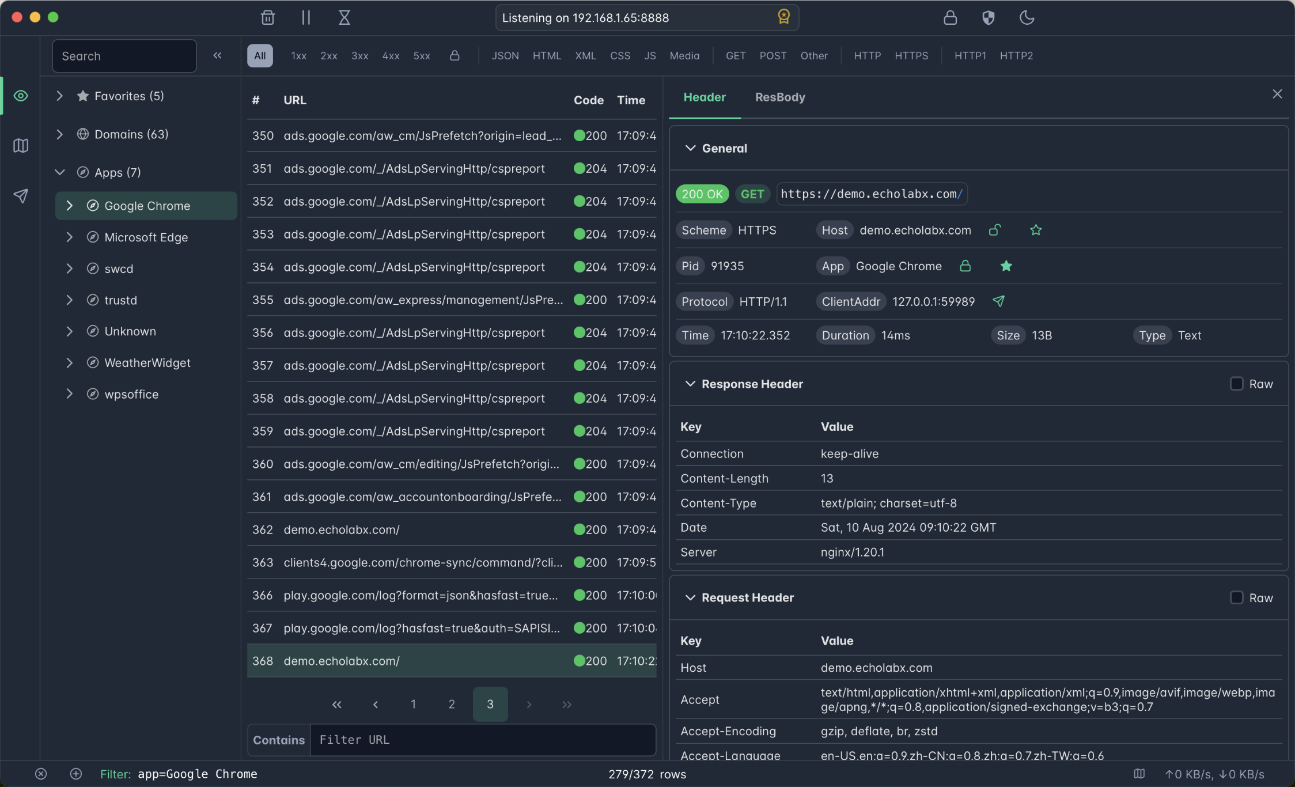Click the request URL https://demo.echolabx.com/
1295x787 pixels.
tap(872, 194)
